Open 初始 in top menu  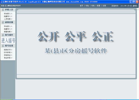pos(93,6)
